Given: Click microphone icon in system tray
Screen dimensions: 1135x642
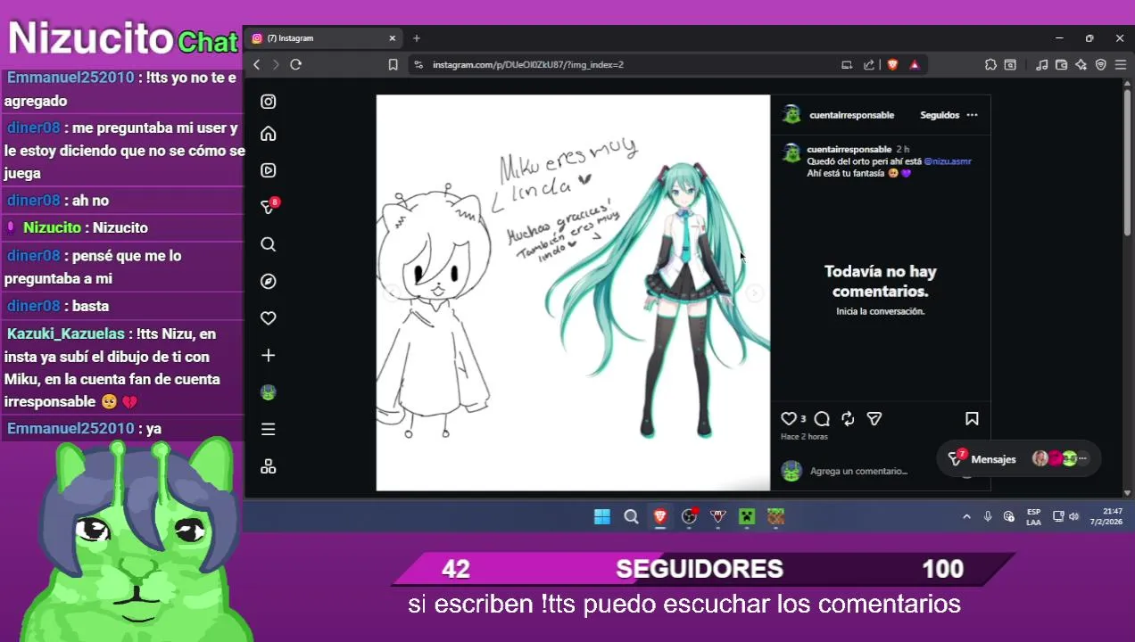Looking at the screenshot, I should point(988,517).
